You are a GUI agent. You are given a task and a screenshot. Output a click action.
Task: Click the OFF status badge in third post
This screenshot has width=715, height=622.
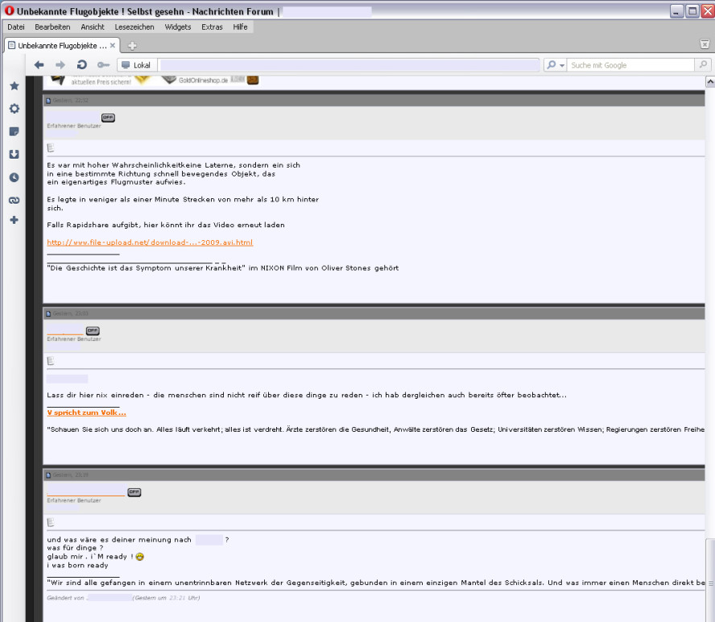tap(134, 492)
